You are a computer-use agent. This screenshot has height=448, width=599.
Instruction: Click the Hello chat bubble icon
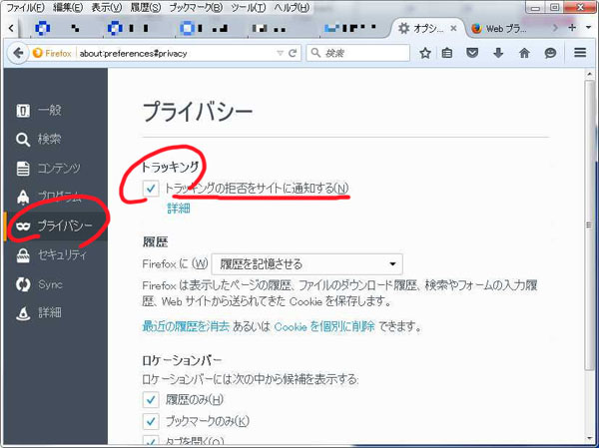[x=550, y=53]
